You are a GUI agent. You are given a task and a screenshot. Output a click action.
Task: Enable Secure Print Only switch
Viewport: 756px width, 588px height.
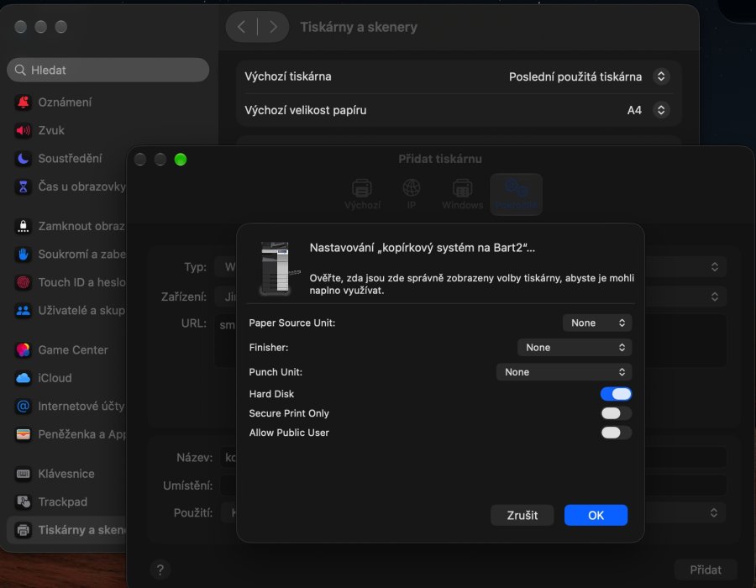tap(616, 413)
